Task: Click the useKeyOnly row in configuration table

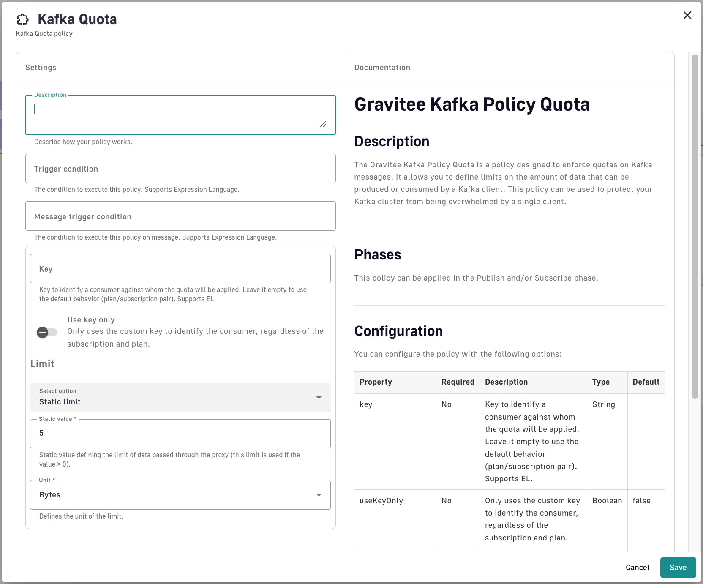Action: tap(381, 501)
